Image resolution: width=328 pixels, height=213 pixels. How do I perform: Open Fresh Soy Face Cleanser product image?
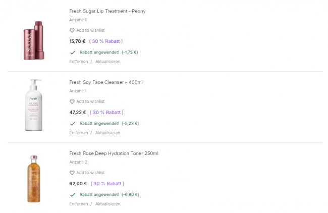click(x=34, y=105)
